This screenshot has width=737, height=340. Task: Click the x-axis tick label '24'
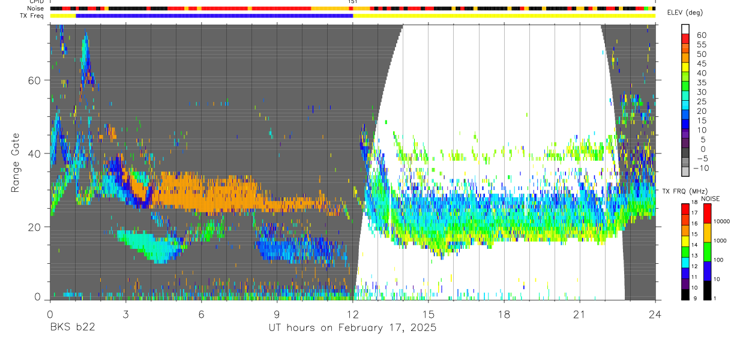[655, 315]
